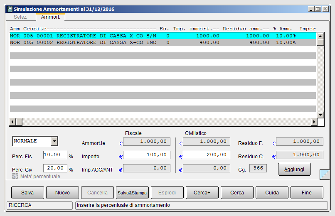Click the calculator icon in the title bar
335x216 pixels.
(10, 9)
